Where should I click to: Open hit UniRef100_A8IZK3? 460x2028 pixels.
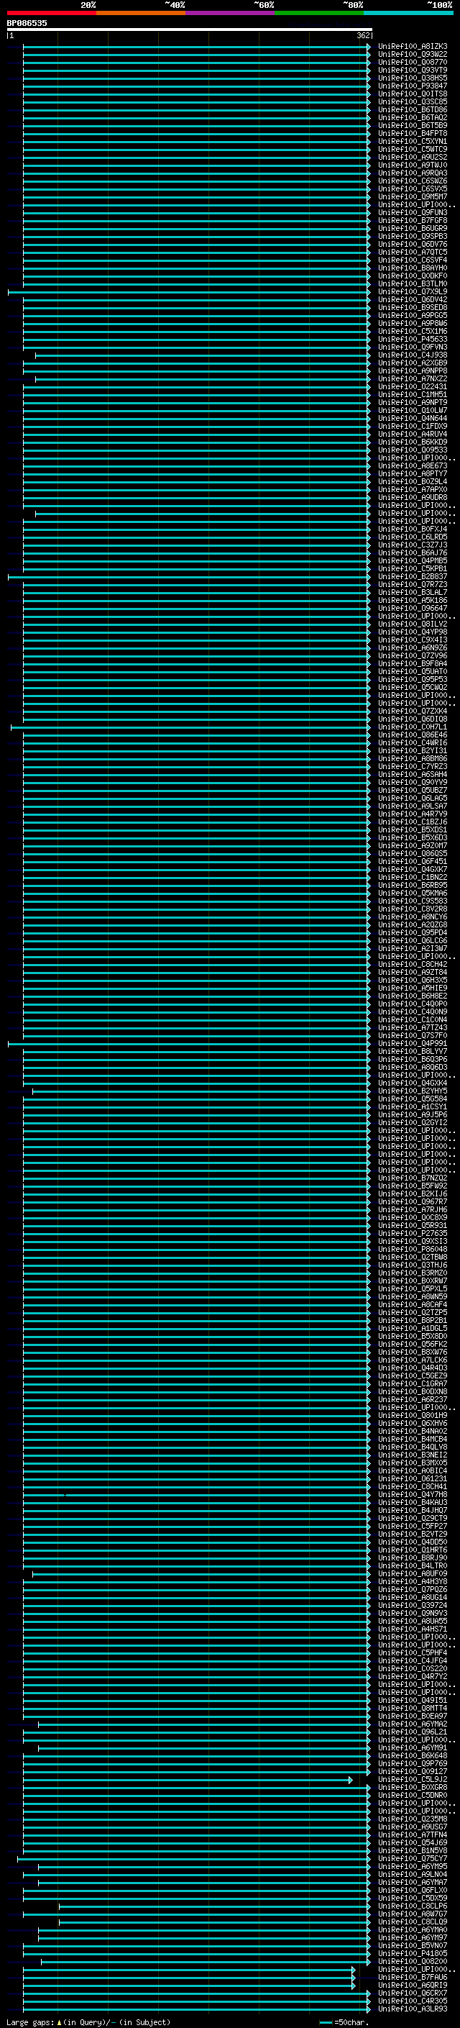[x=413, y=47]
